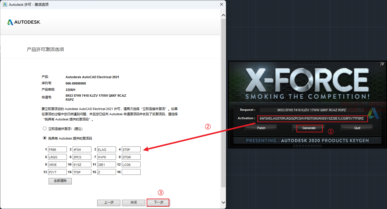Click the 下一步 button
This screenshot has height=209, width=387.
pyautogui.click(x=158, y=203)
